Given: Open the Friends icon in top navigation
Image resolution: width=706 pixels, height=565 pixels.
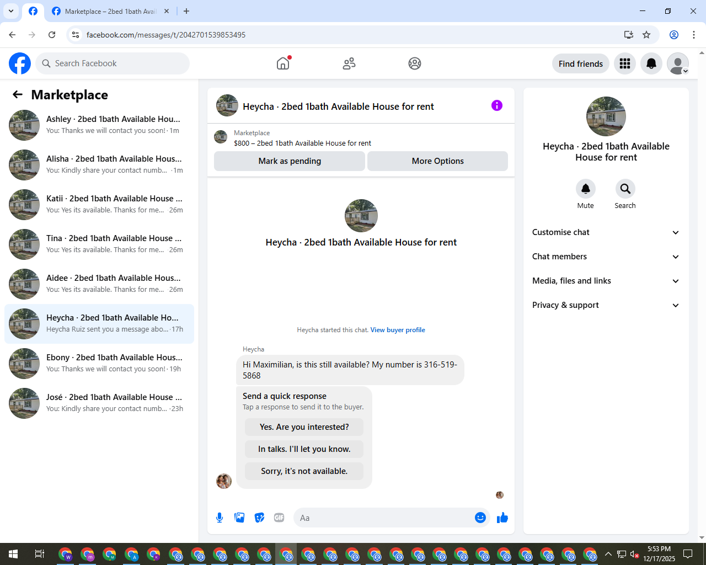Looking at the screenshot, I should (349, 63).
